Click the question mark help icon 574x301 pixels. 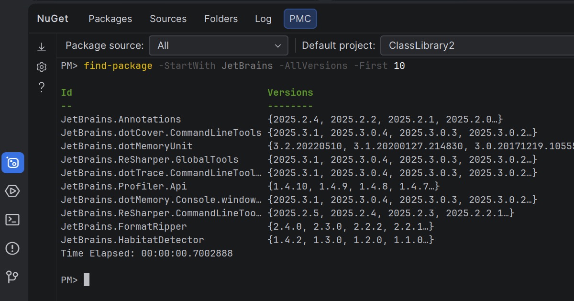pyautogui.click(x=42, y=87)
